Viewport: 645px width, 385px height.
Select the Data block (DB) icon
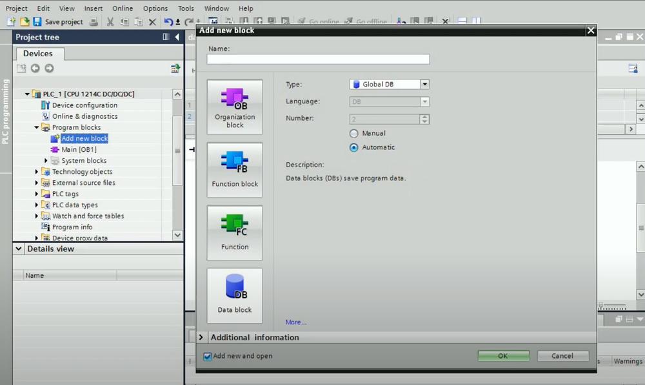pos(234,295)
